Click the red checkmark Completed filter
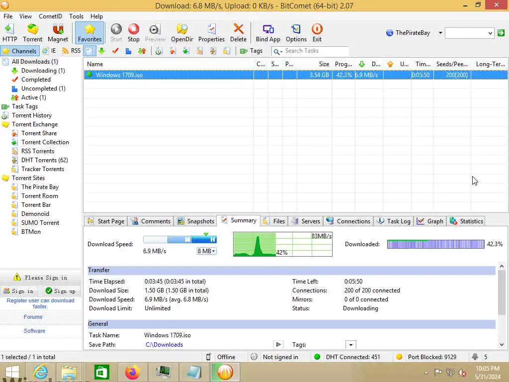Viewport: 509px width, 382px height. pos(115,51)
